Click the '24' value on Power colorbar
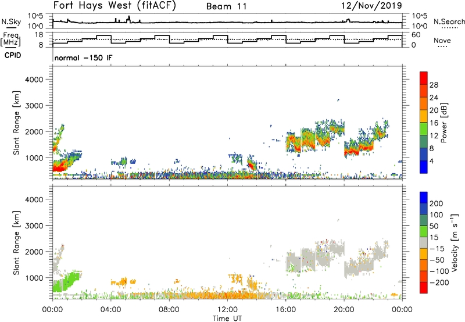Screen dimensions: 465x322 click(x=434, y=98)
